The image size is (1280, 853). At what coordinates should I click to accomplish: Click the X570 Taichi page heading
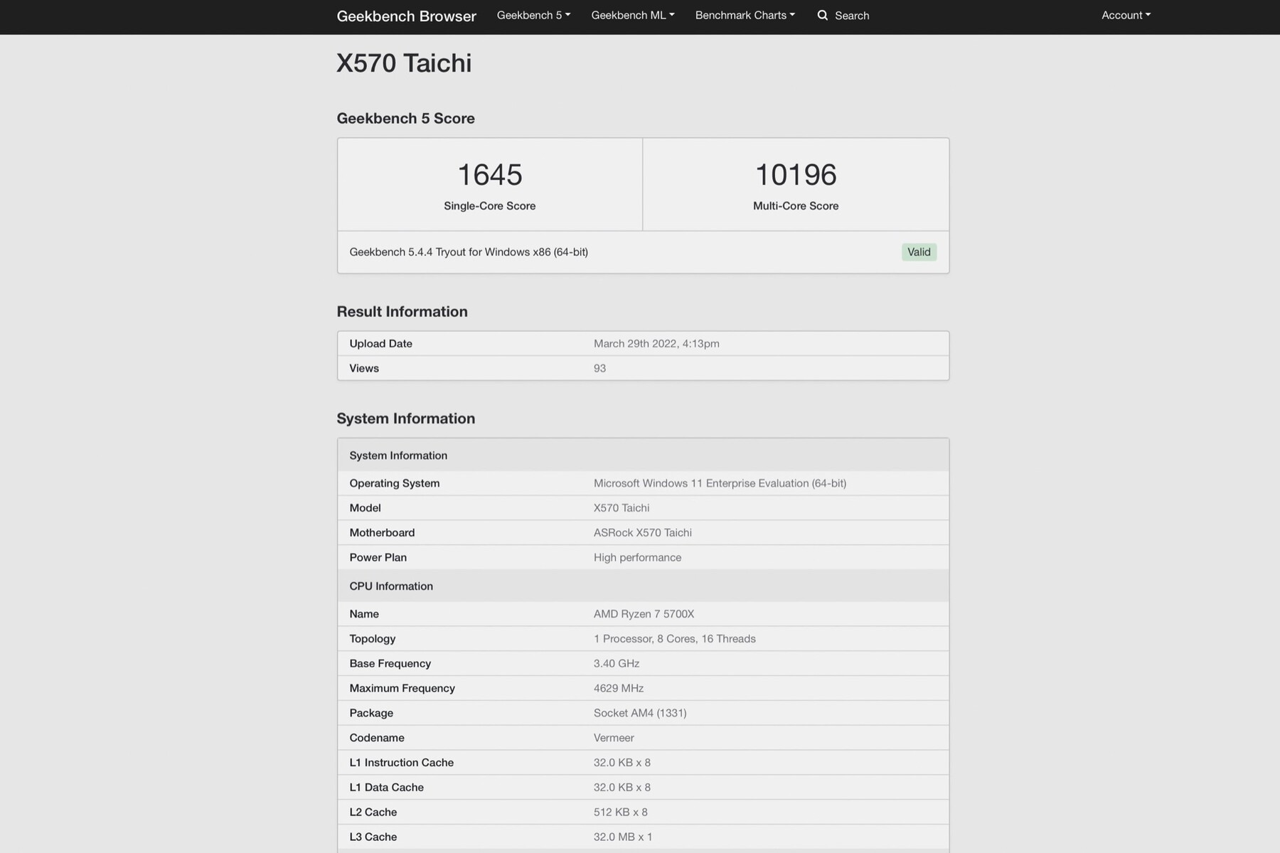(404, 63)
